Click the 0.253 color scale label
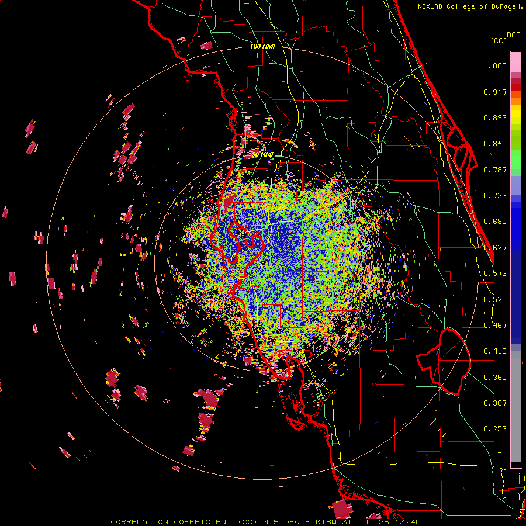The image size is (526, 526). [495, 429]
